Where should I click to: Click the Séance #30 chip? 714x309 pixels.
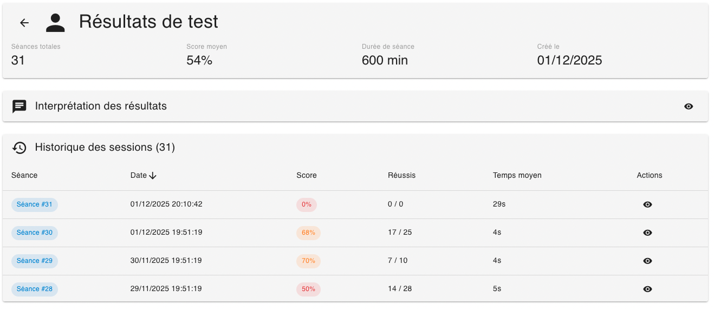[35, 233]
